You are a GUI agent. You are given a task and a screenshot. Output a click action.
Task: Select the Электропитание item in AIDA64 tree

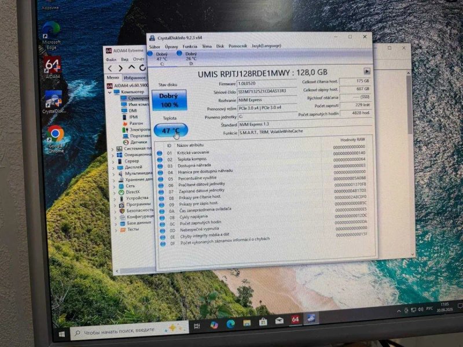coord(137,130)
